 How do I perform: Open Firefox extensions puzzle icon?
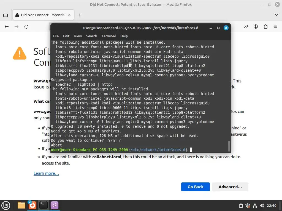click(x=265, y=27)
